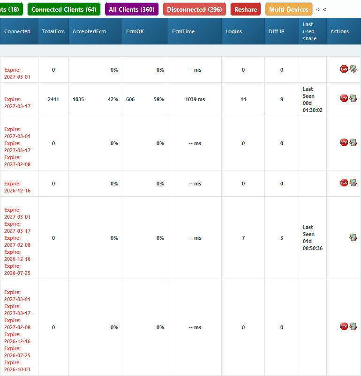The width and height of the screenshot is (361, 376).
Task: Select the 606 EcmOK value
Action: 130,99
